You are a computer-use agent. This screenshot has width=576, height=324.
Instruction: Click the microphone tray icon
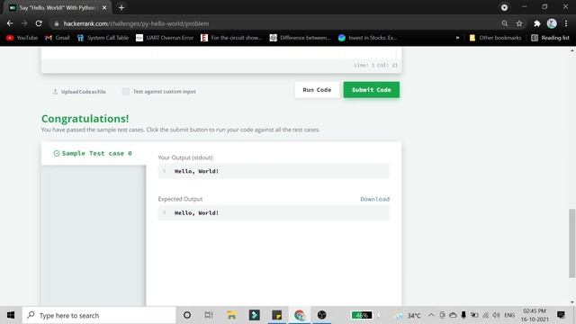pos(463,315)
